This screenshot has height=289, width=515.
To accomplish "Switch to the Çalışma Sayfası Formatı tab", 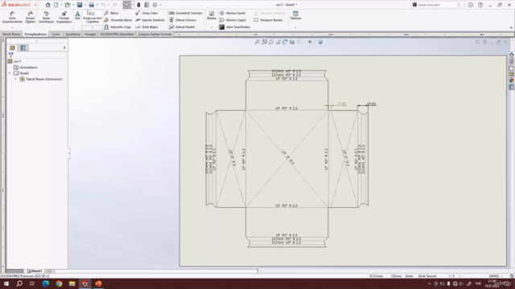I will coord(154,34).
